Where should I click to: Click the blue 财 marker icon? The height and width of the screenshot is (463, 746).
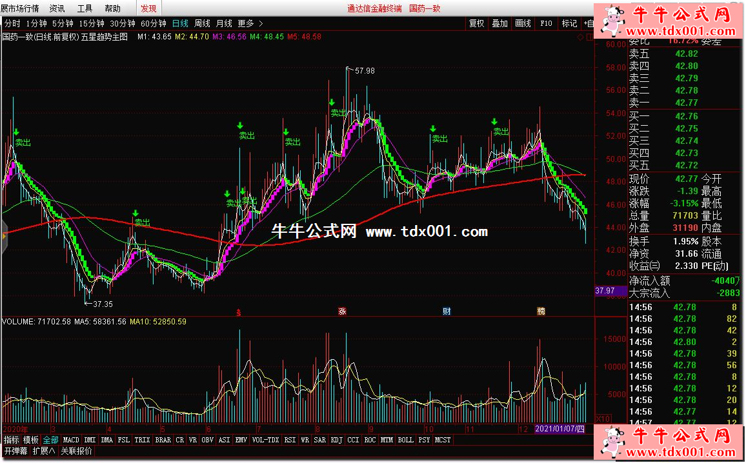(x=447, y=311)
